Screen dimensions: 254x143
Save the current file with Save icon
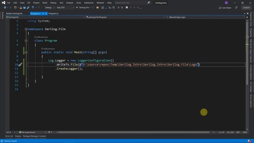coord(25,8)
